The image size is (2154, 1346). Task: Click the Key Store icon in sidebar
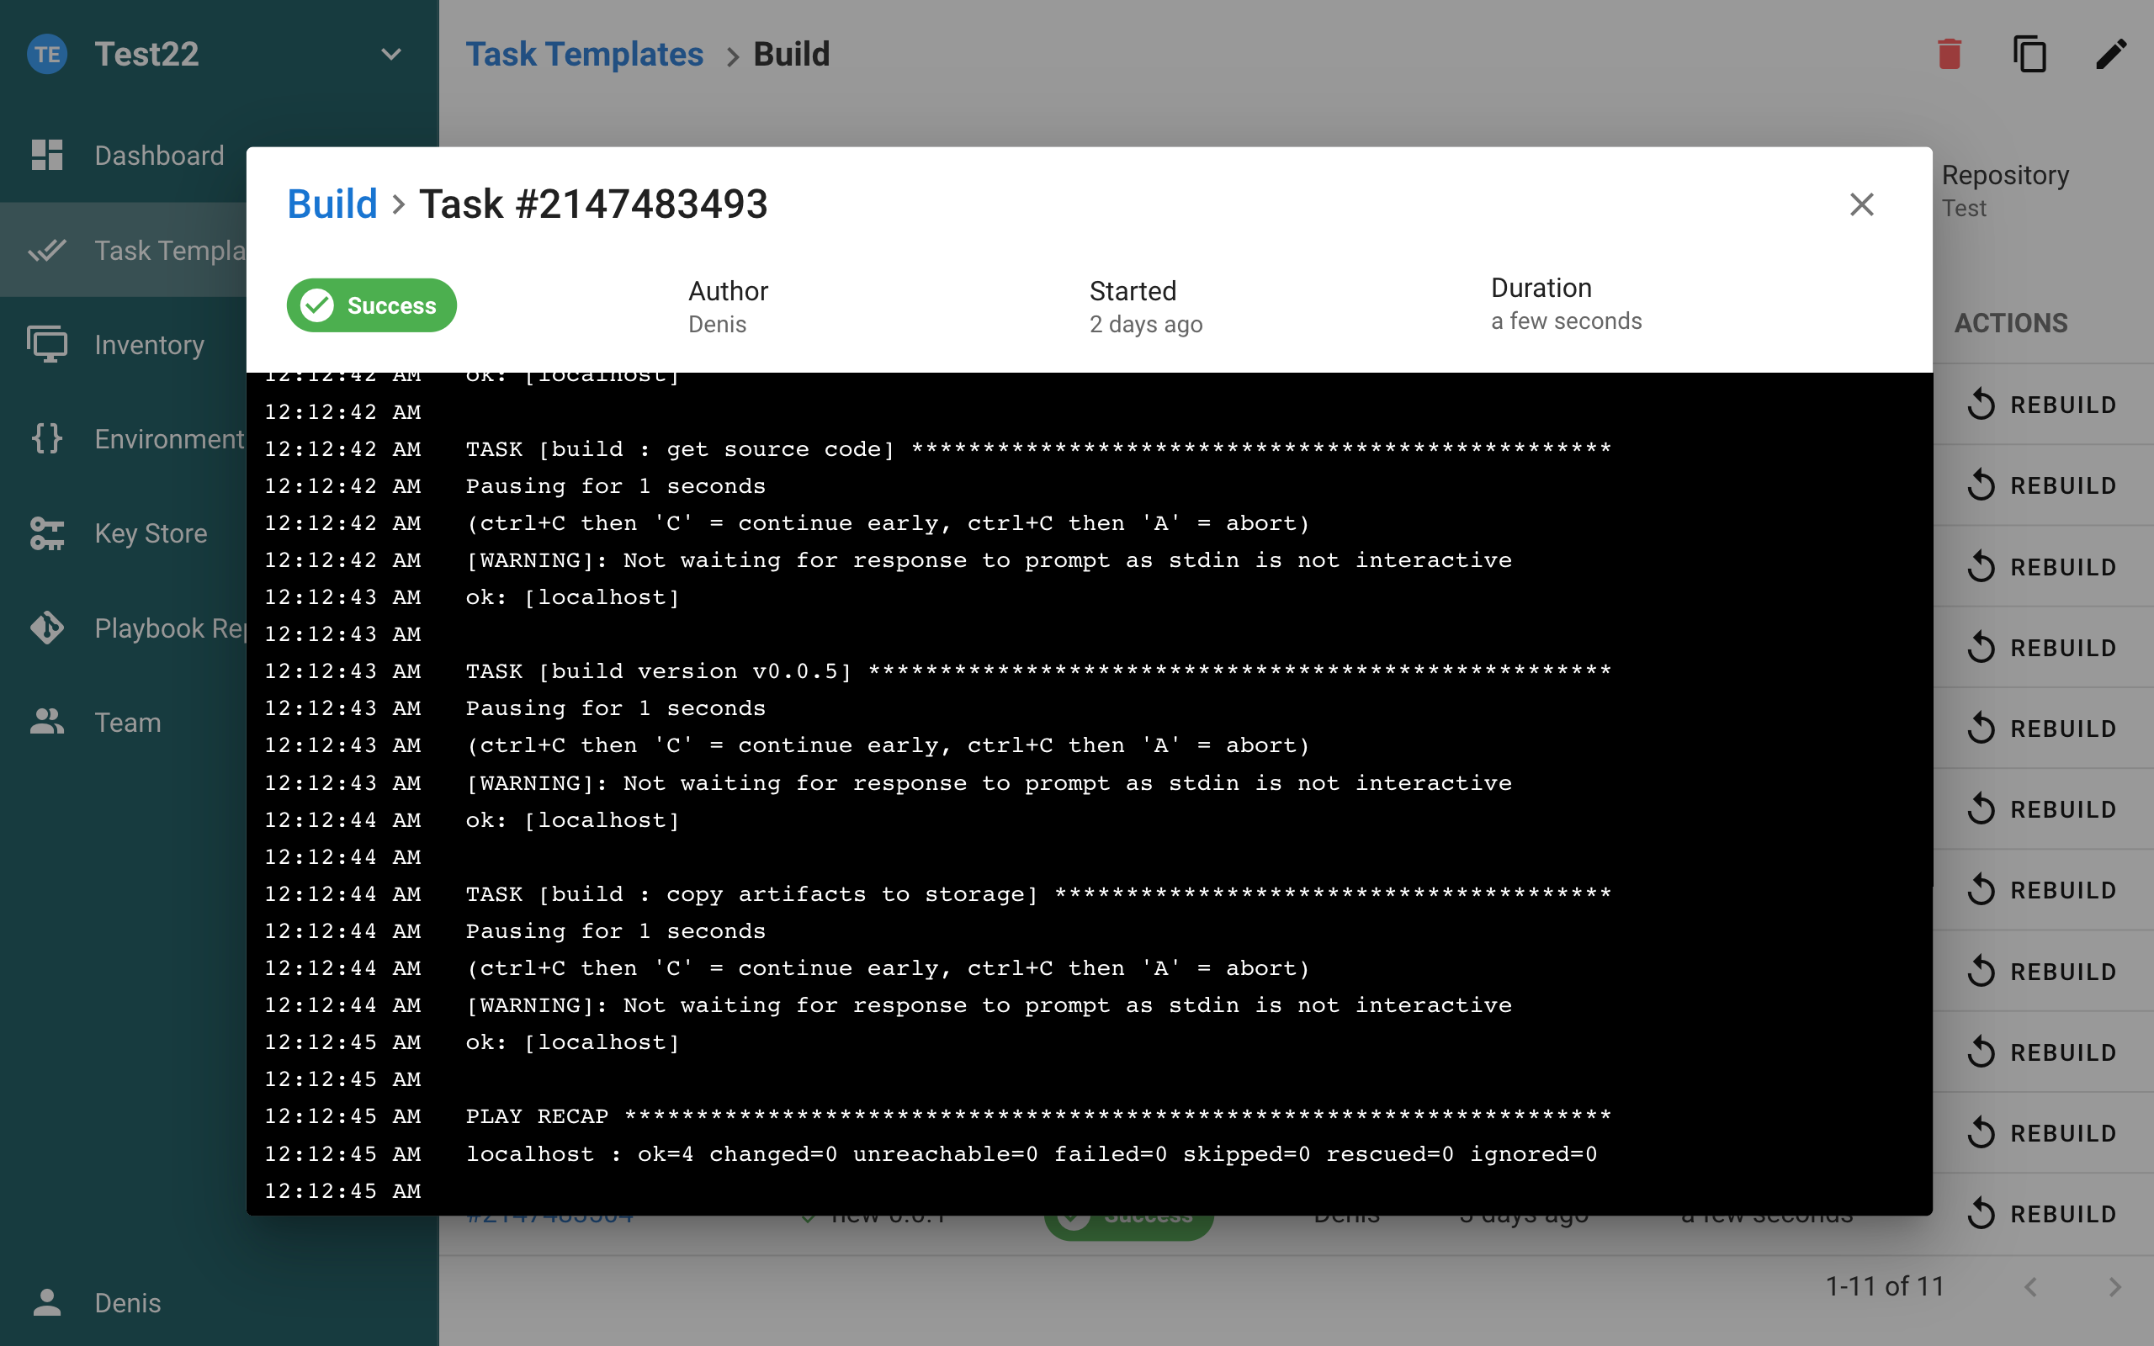tap(47, 533)
